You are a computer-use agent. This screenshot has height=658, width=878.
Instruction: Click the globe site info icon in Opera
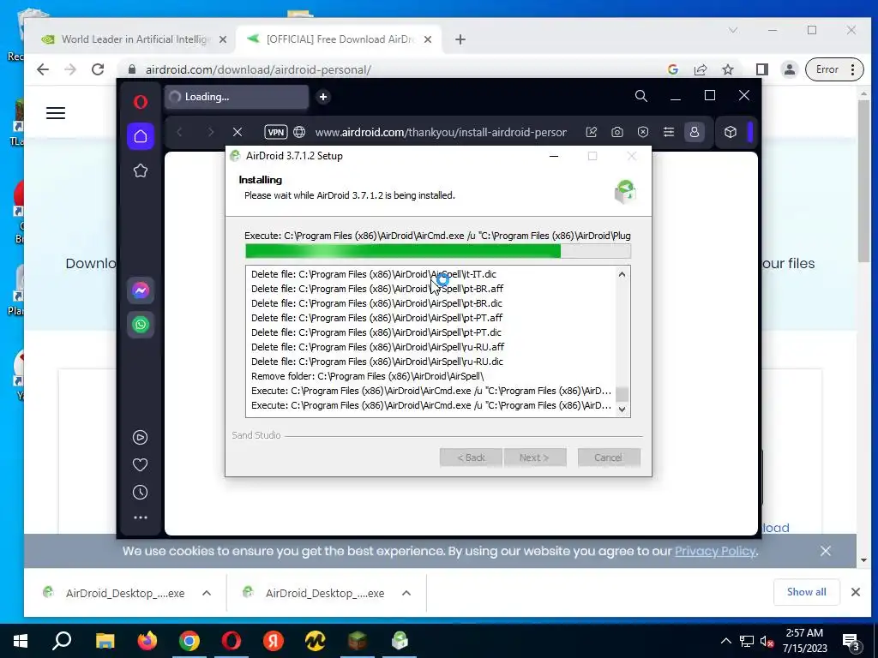(299, 132)
